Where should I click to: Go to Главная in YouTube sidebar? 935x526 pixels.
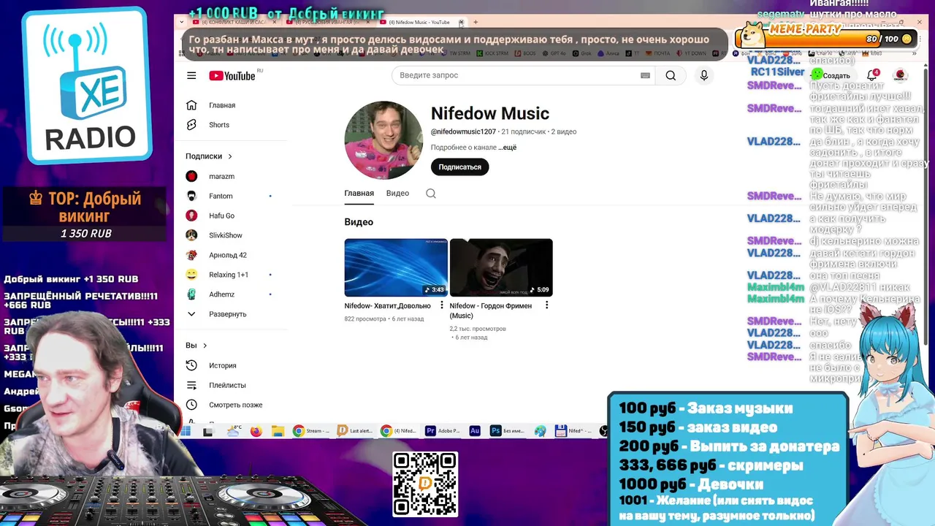click(221, 105)
